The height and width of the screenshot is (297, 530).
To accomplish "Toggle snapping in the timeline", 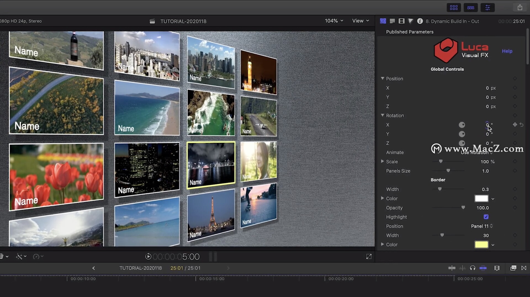I will (483, 268).
